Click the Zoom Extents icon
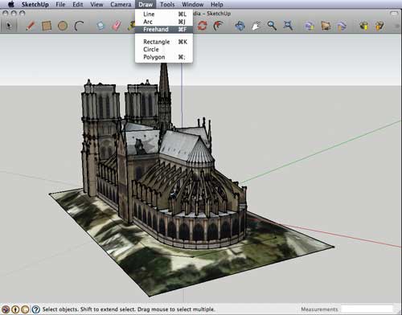Viewport: 402px width, 315px height. 288,26
